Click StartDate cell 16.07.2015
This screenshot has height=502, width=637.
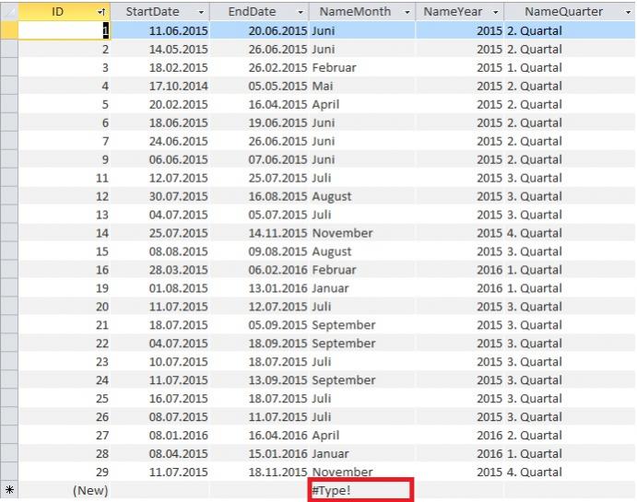click(x=160, y=399)
